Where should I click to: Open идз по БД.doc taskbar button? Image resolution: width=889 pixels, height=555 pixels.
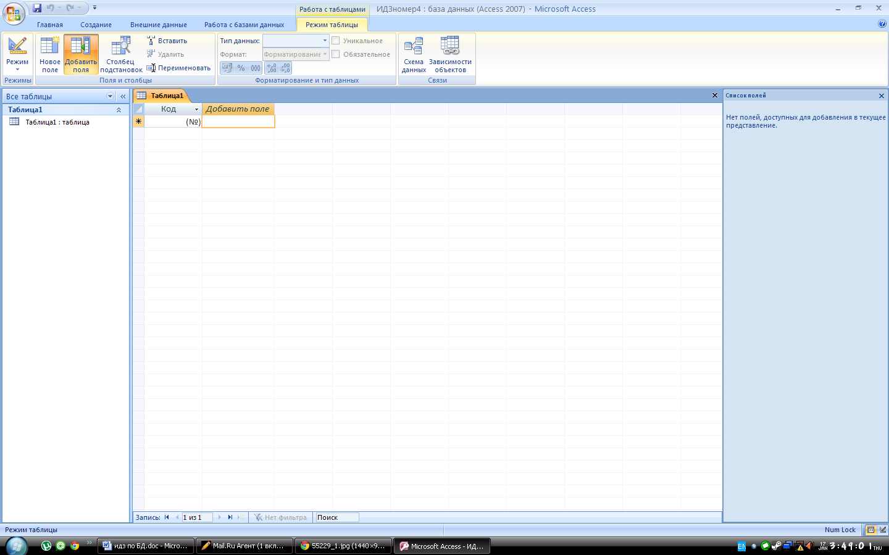click(146, 546)
